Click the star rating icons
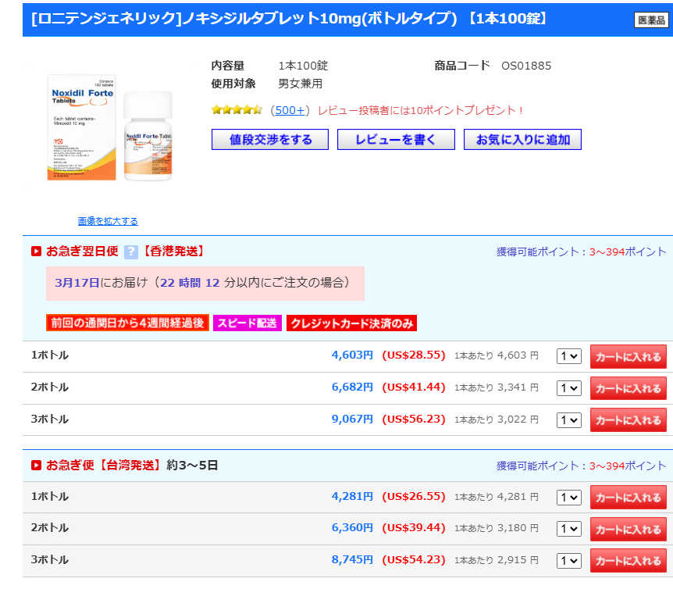Image resolution: width=673 pixels, height=589 pixels. point(237,110)
